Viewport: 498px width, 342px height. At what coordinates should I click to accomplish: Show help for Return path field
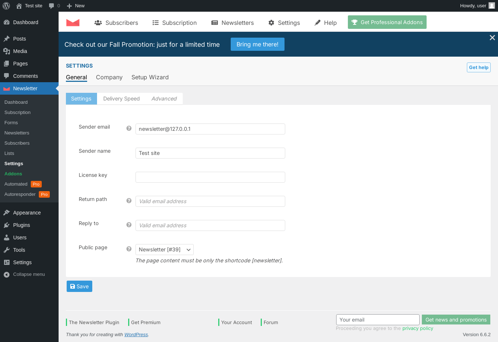coord(129,201)
